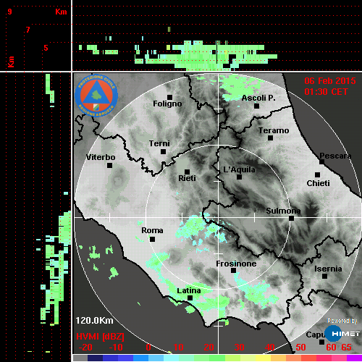Select the Pescara city marker square

(321, 161)
